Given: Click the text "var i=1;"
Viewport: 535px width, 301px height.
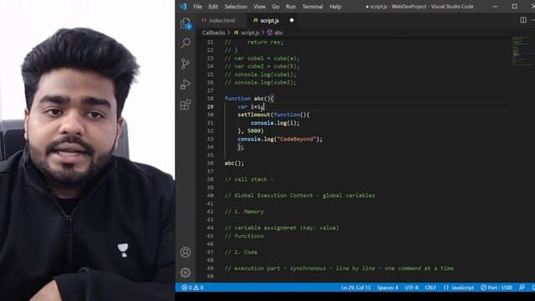Looking at the screenshot, I should tap(251, 106).
